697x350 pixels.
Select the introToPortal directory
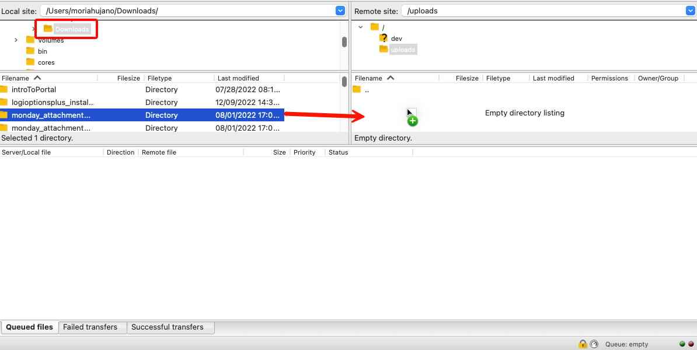pos(33,89)
